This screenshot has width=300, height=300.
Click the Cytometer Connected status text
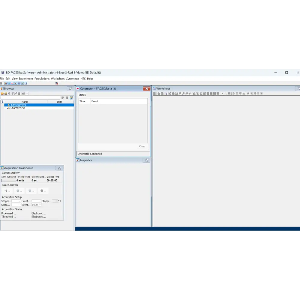pos(90,154)
